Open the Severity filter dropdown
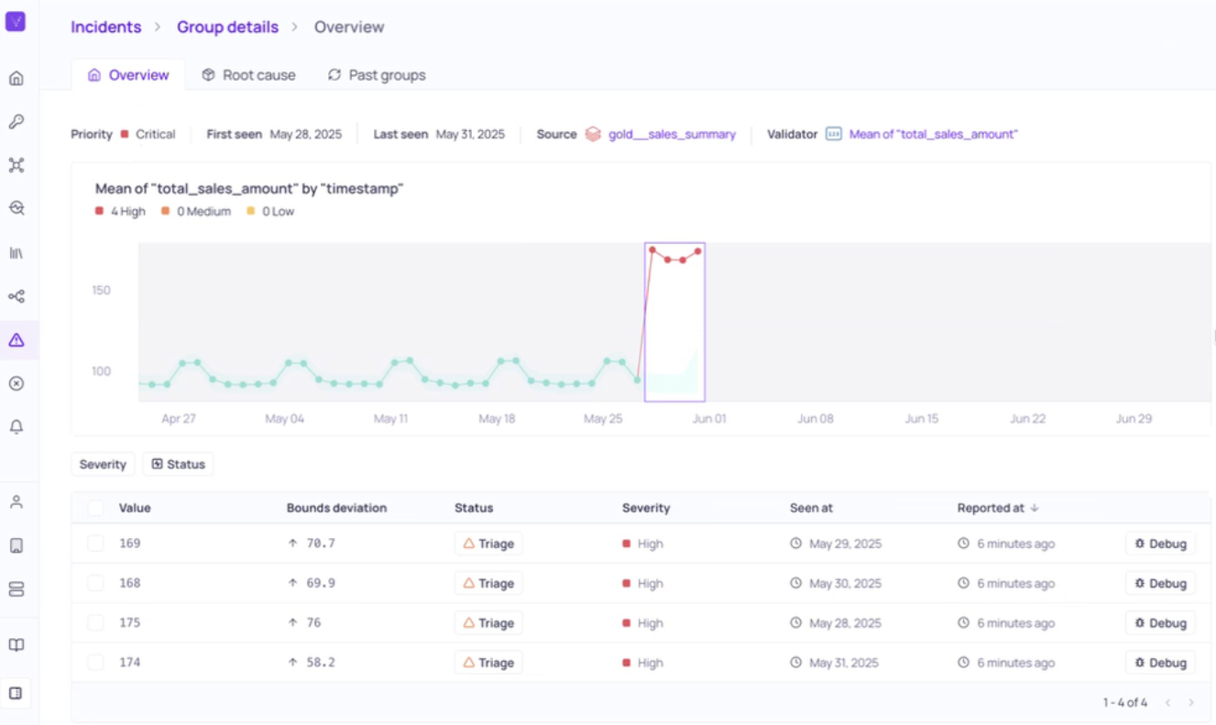The height and width of the screenshot is (725, 1216). point(103,465)
